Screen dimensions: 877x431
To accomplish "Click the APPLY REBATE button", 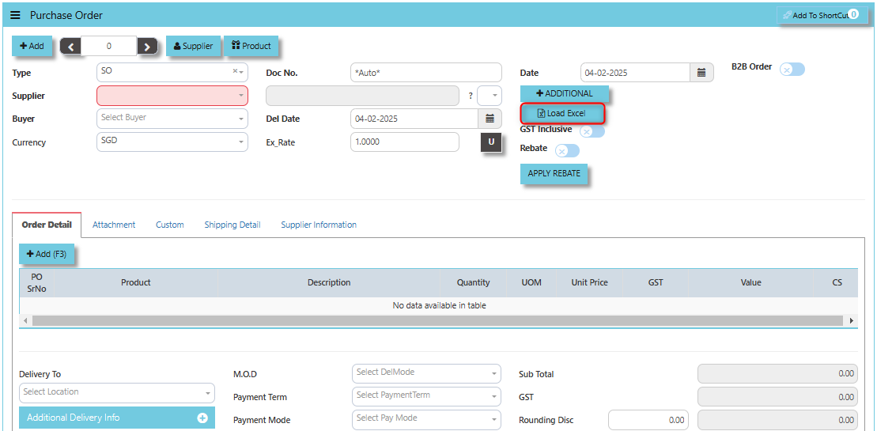I will click(x=554, y=173).
